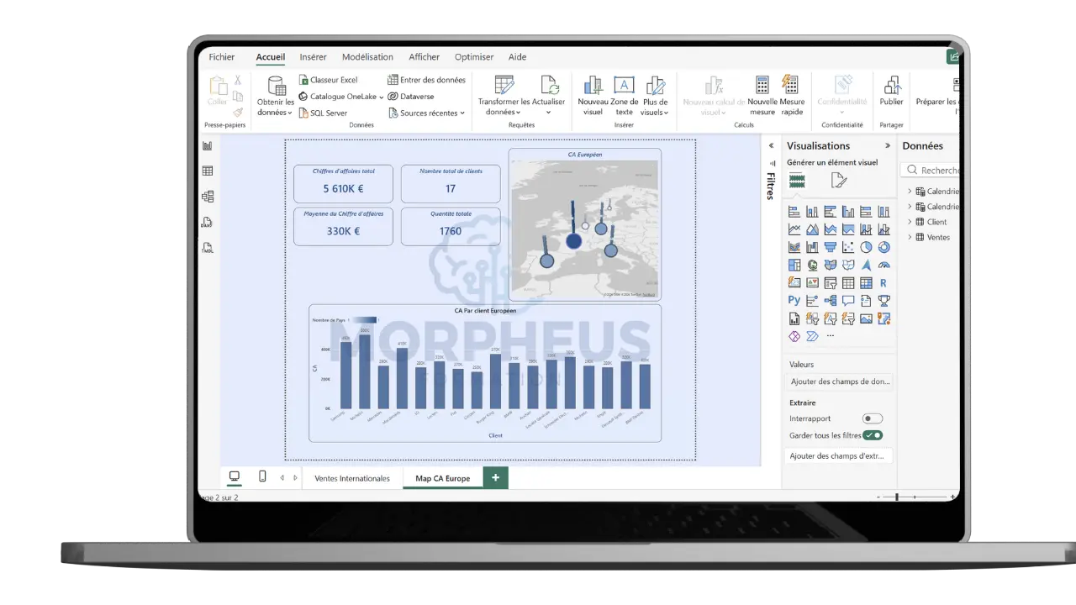The width and height of the screenshot is (1076, 605).
Task: Select the slicer visual icon
Action: point(829,282)
